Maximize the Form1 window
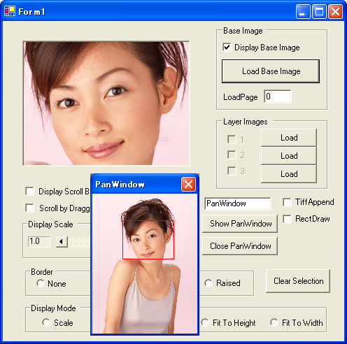This screenshot has height=344, width=347. pos(319,11)
